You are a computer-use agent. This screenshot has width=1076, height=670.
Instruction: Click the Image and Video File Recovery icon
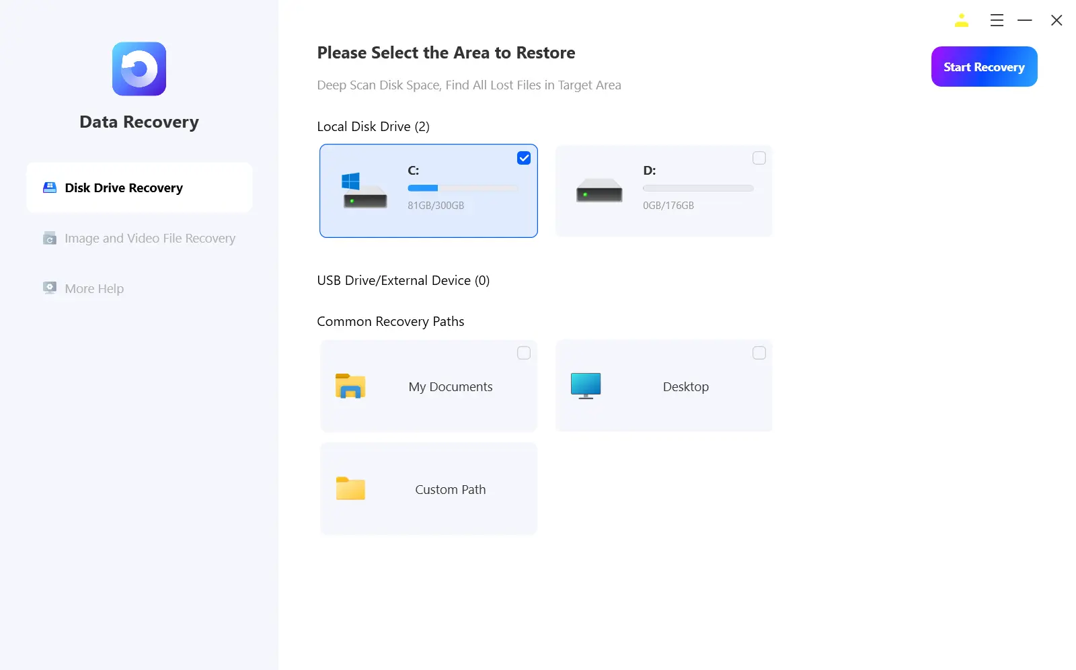coord(50,239)
